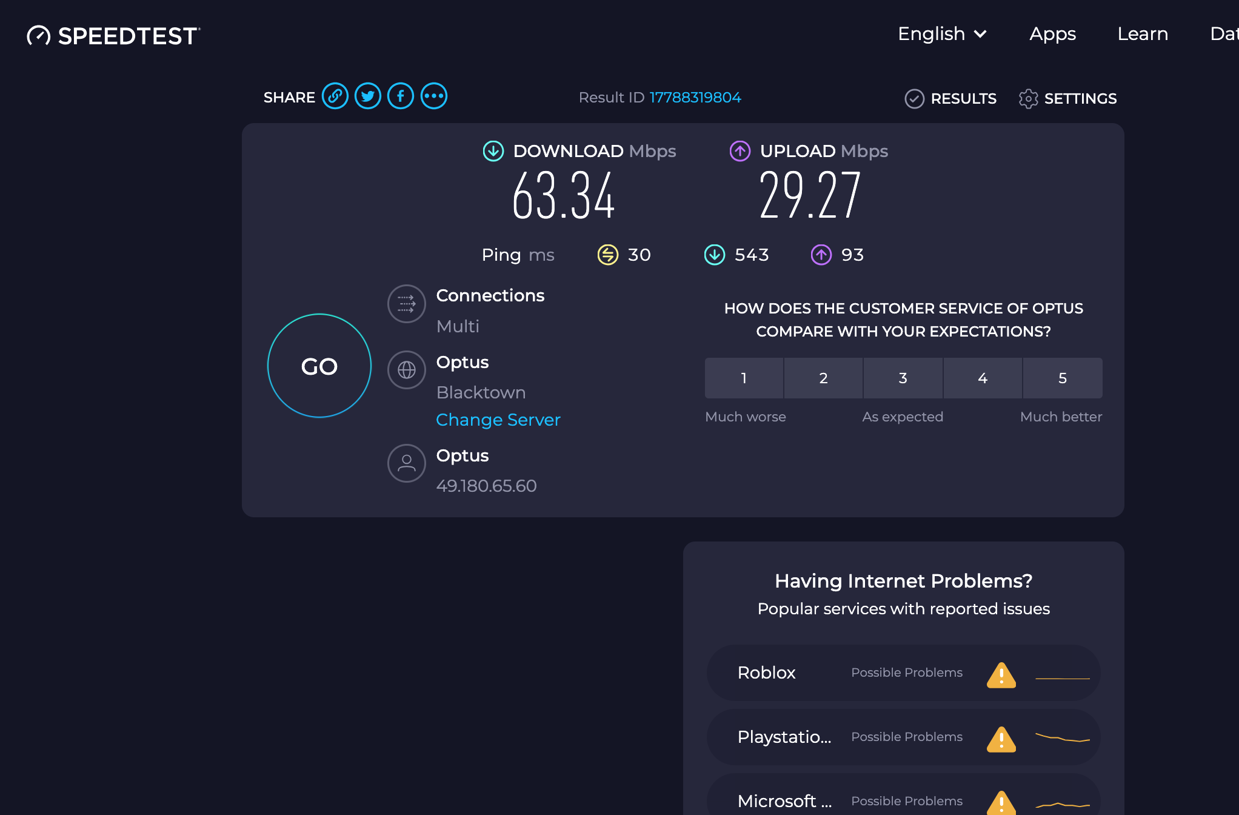Open Playstation reported issues row
This screenshot has height=815, width=1239.
coord(903,737)
